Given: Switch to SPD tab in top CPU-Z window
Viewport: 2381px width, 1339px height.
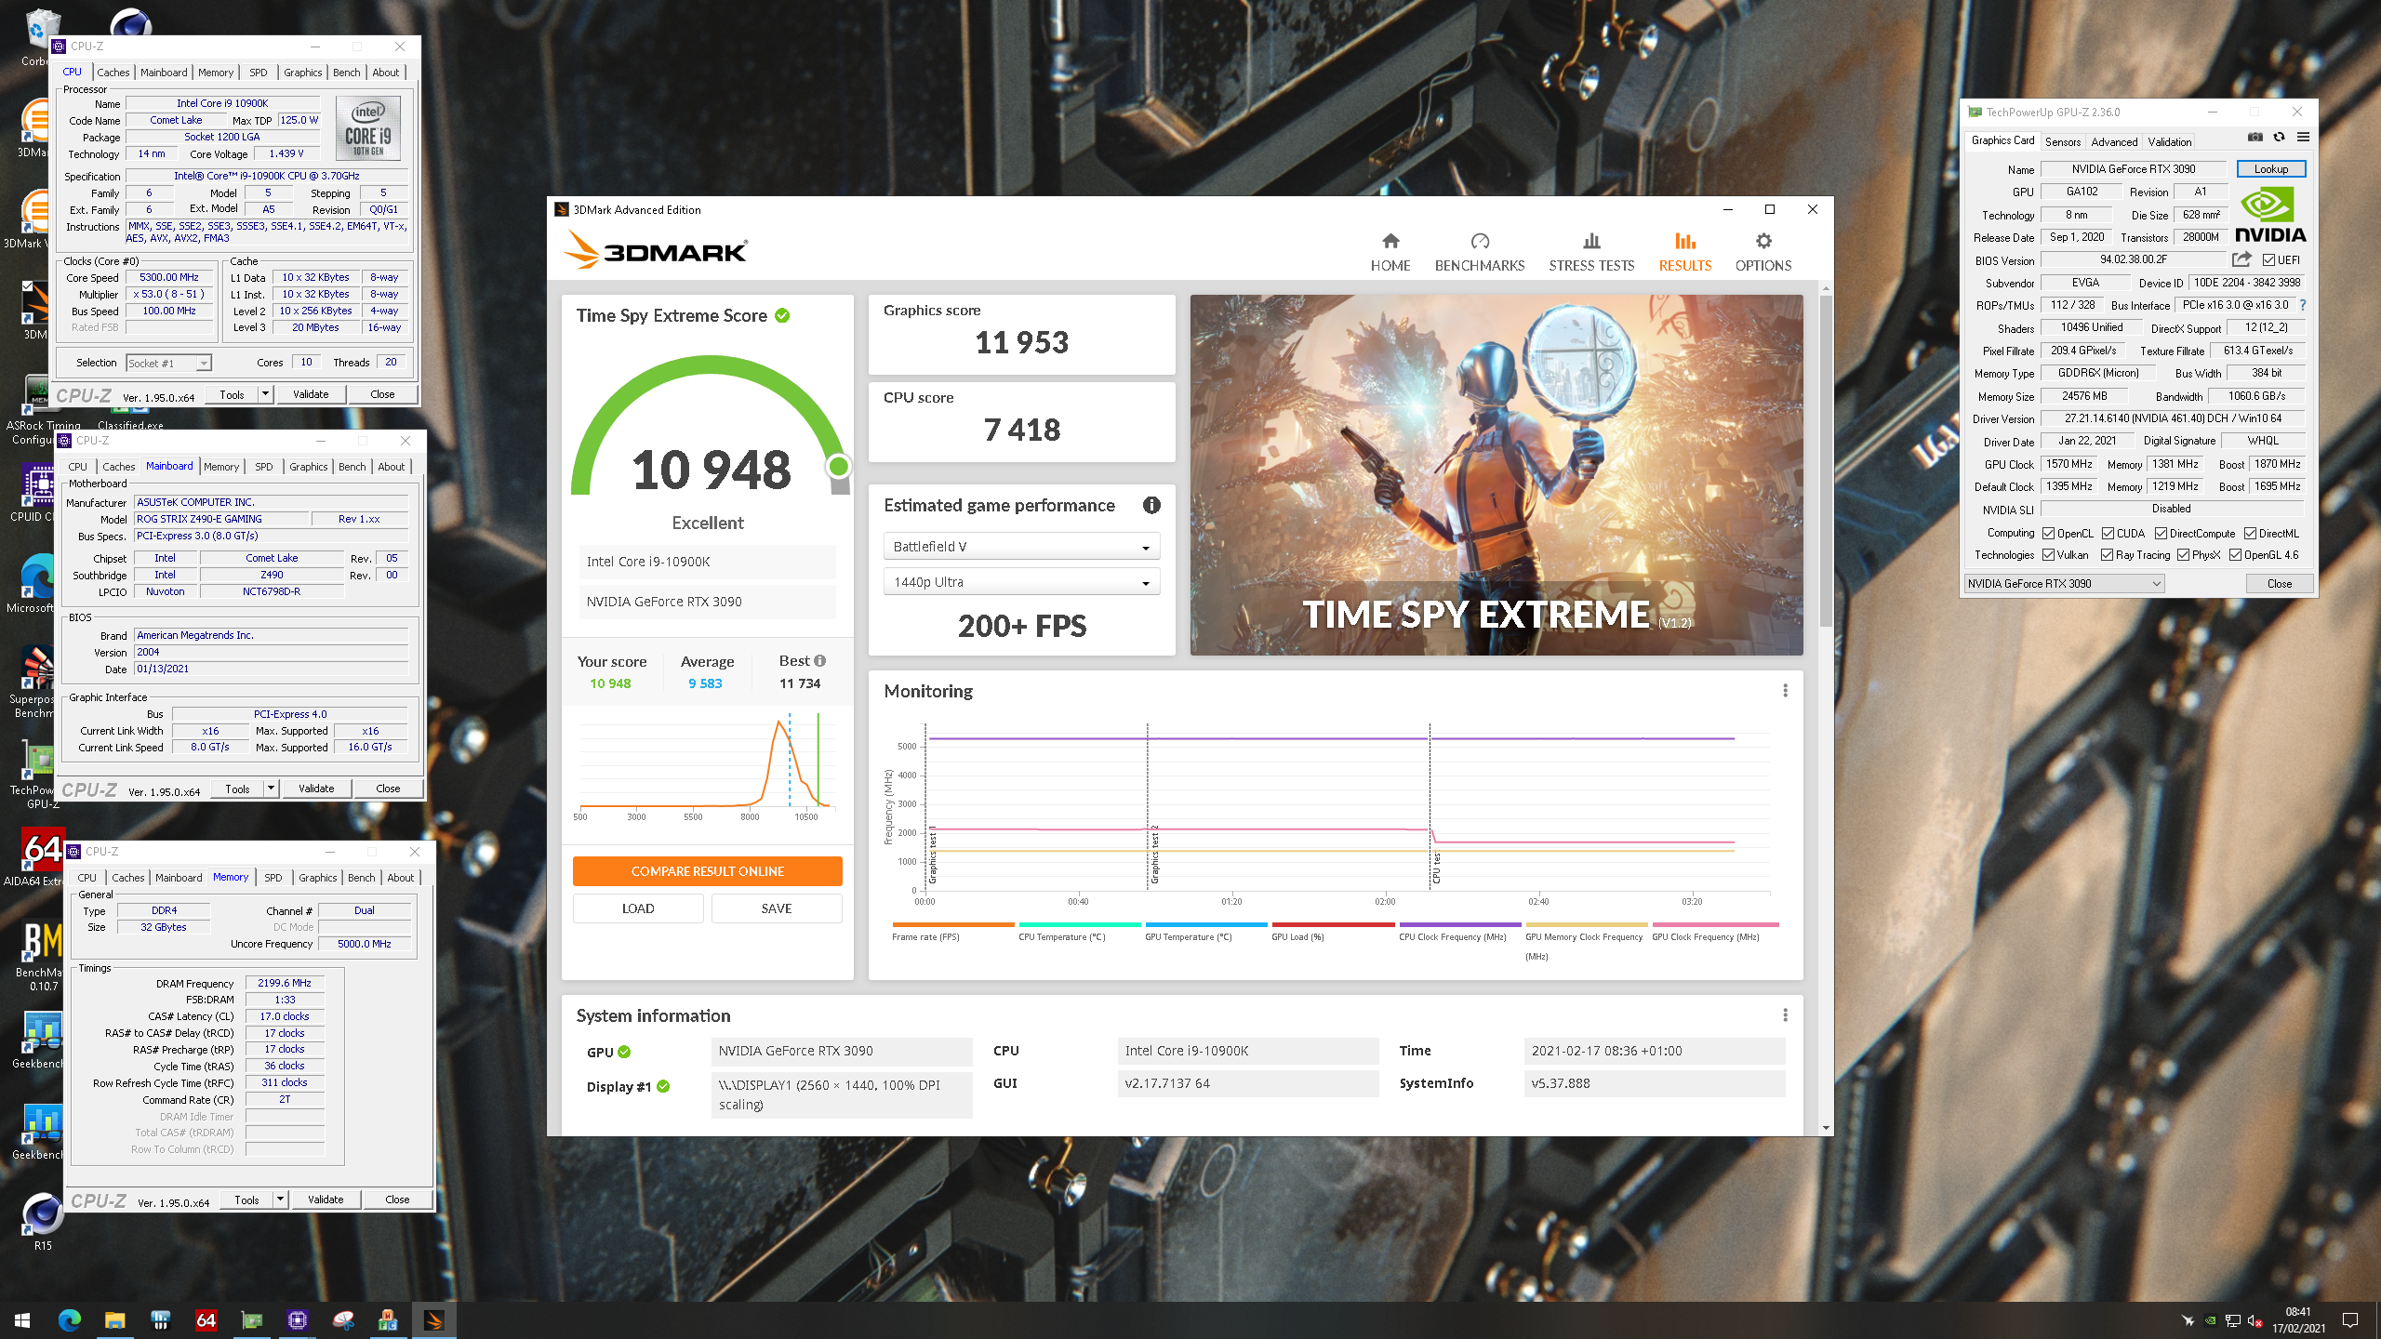Looking at the screenshot, I should pos(259,72).
